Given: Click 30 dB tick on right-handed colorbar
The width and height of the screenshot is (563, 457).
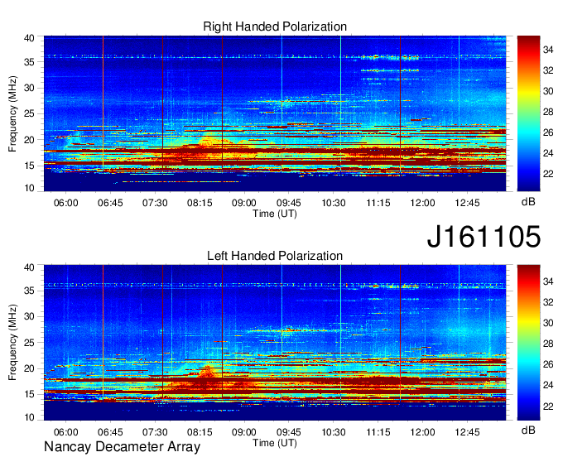Looking at the screenshot, I should pos(548,91).
